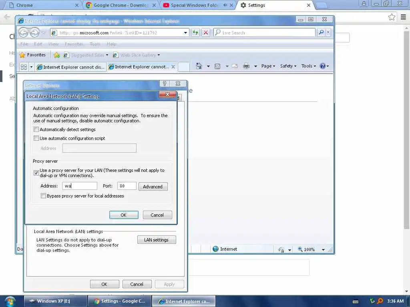Image resolution: width=410 pixels, height=307 pixels.
Task: Switch to Google Chrome Download tab
Action: click(121, 5)
